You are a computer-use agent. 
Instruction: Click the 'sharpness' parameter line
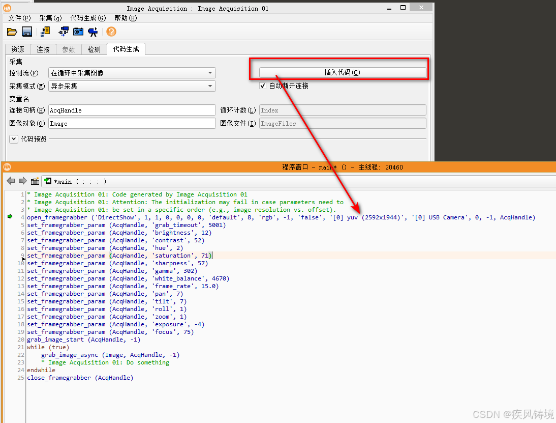[117, 263]
